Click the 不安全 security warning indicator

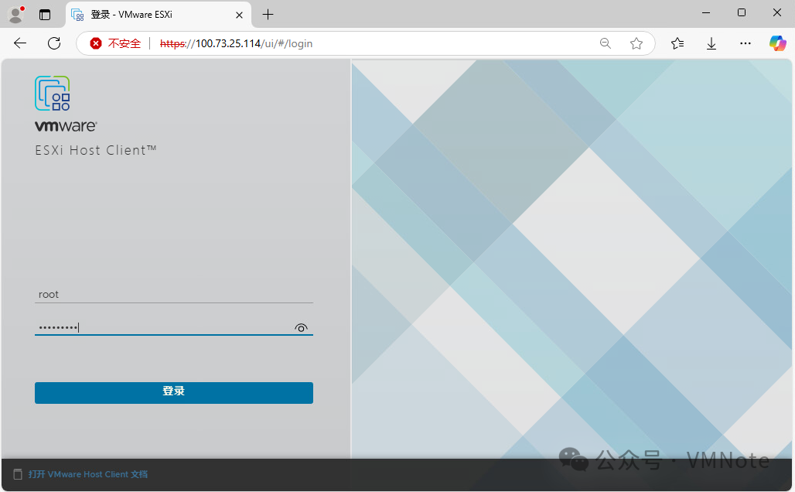point(115,43)
